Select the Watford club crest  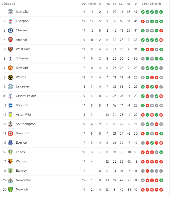click(10, 162)
